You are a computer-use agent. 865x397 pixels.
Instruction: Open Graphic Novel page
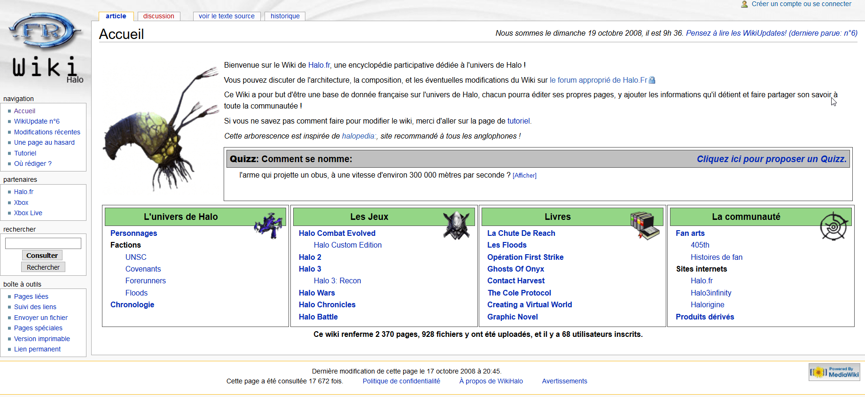[x=513, y=317]
